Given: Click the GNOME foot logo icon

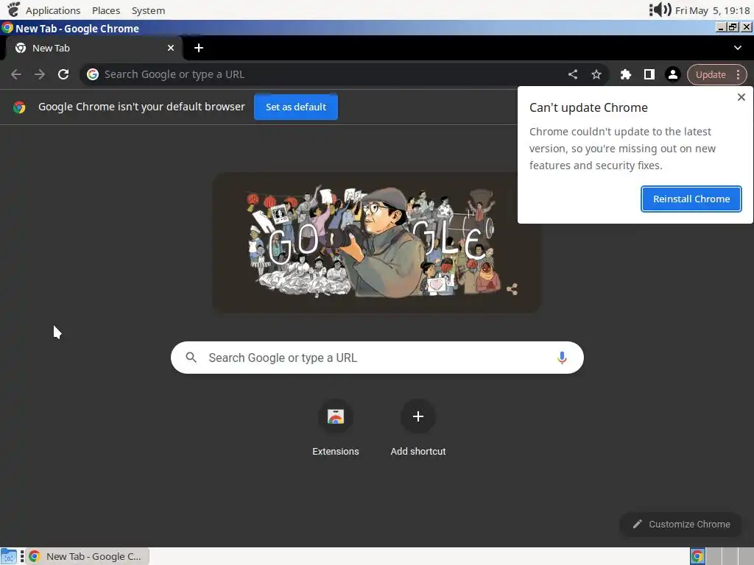Looking at the screenshot, I should (x=13, y=9).
